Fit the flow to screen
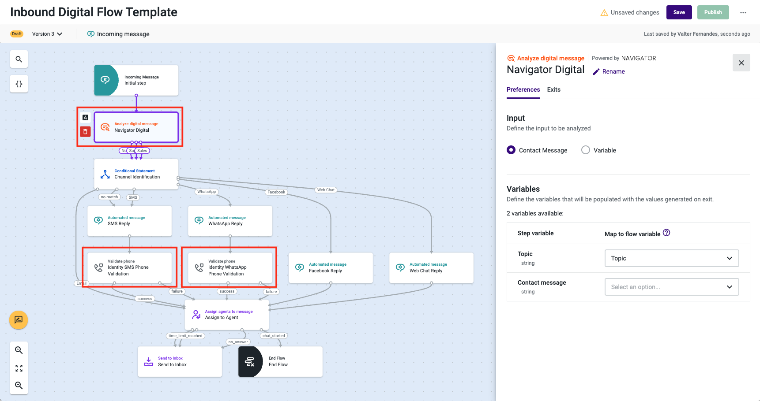 pyautogui.click(x=19, y=368)
